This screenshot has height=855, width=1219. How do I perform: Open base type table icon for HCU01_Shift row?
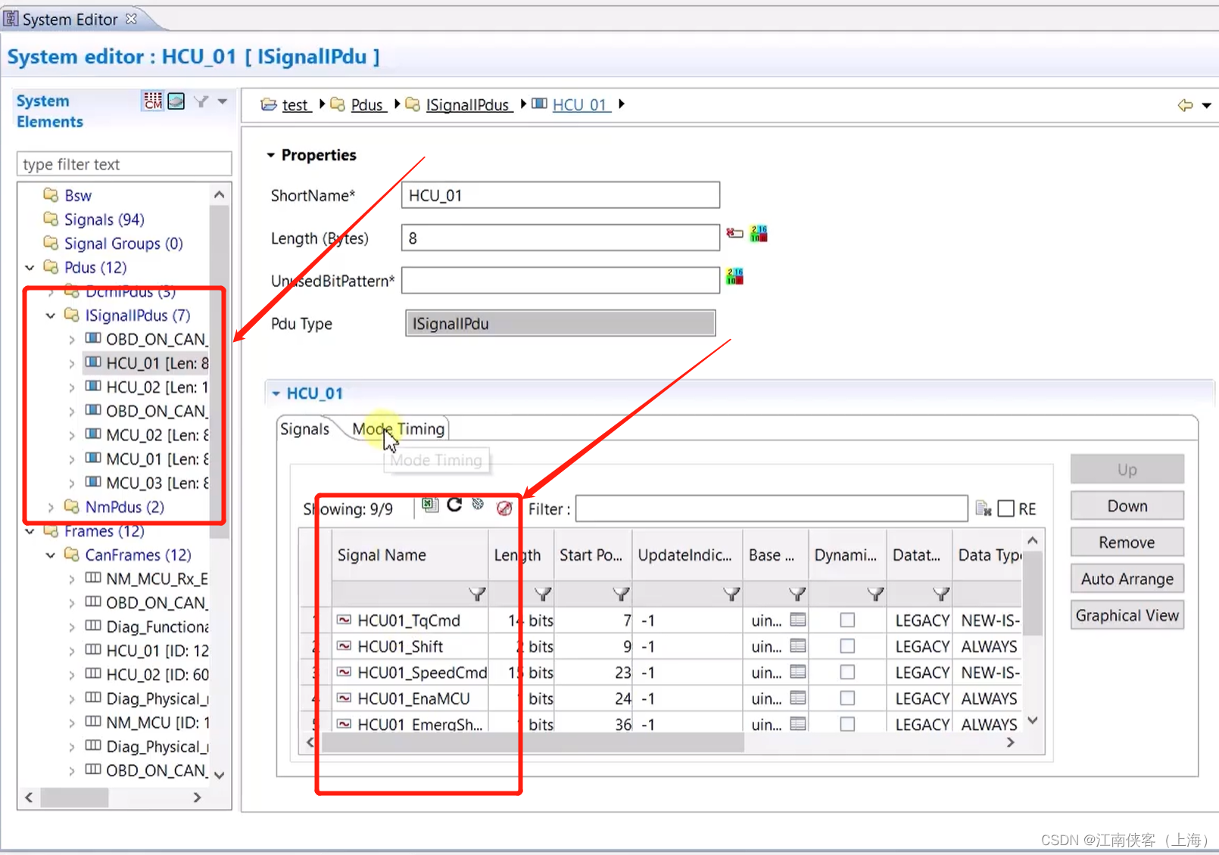point(797,645)
